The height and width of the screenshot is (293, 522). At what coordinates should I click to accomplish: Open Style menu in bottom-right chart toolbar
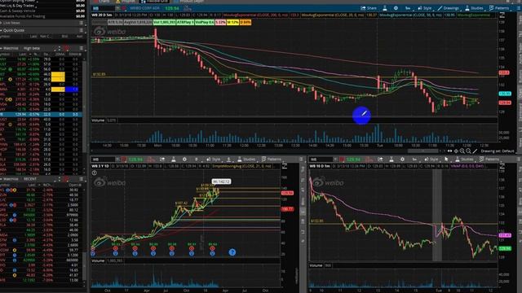coord(431,160)
